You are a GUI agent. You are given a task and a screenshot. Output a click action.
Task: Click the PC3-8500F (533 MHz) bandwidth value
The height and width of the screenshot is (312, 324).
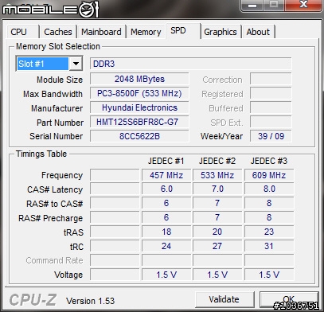coord(139,93)
